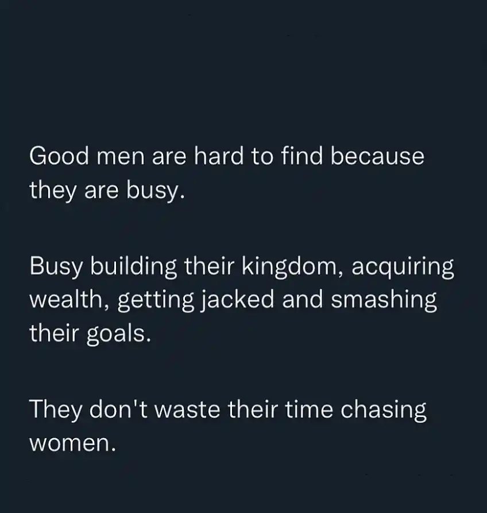Screen dimensions: 487x513
Task: Select the word "chasing"
Action: click(x=383, y=411)
